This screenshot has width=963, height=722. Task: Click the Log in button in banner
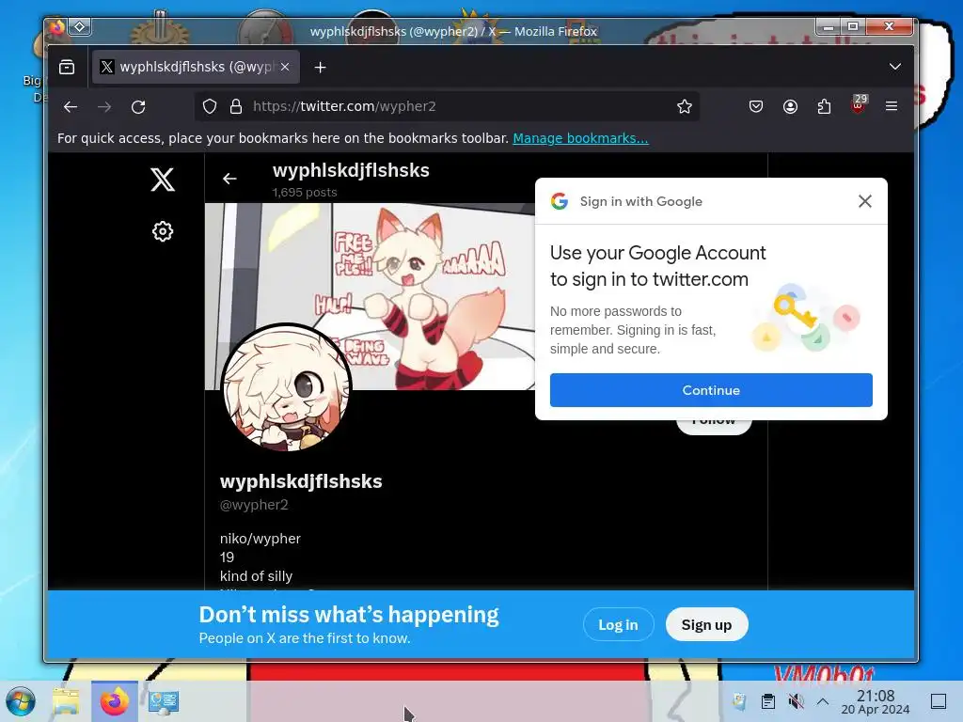pos(619,624)
